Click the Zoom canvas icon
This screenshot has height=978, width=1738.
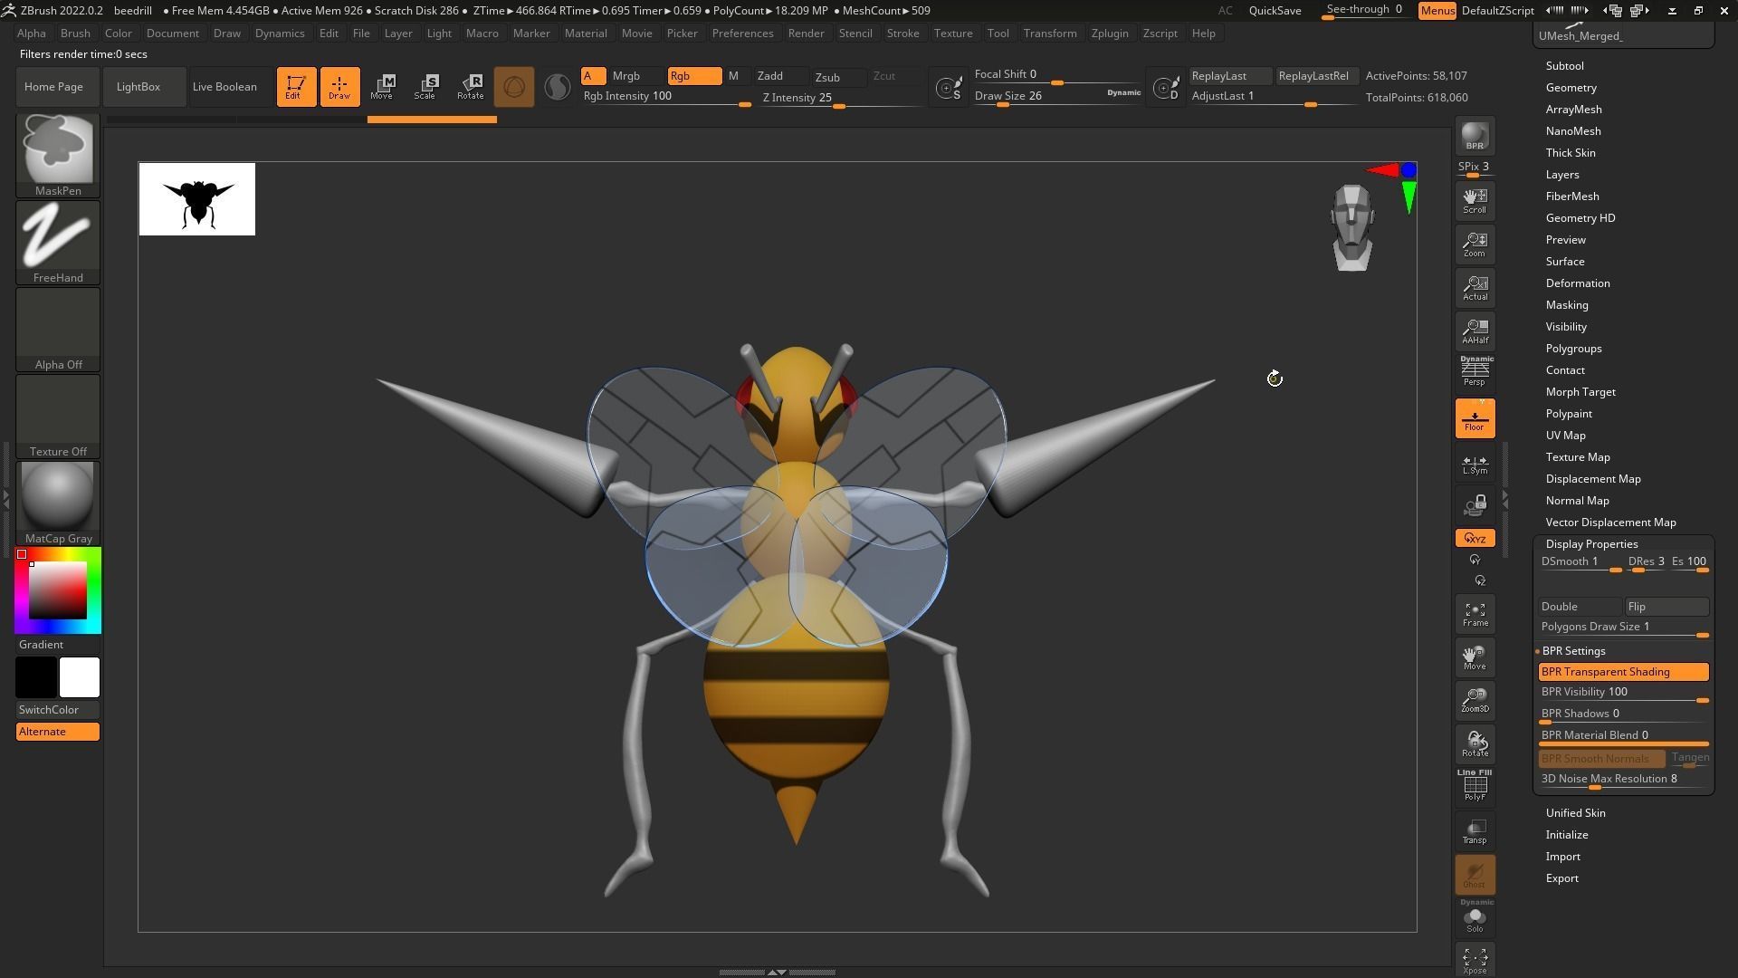1475,244
